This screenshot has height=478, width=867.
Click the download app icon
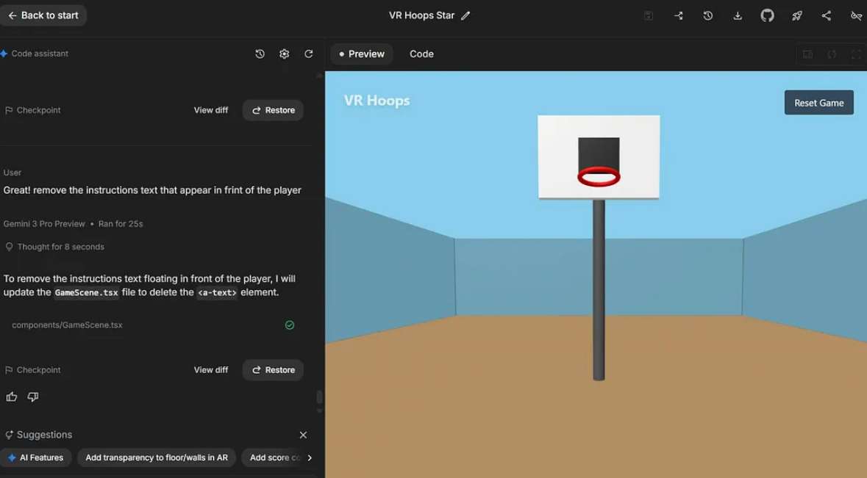pyautogui.click(x=737, y=15)
